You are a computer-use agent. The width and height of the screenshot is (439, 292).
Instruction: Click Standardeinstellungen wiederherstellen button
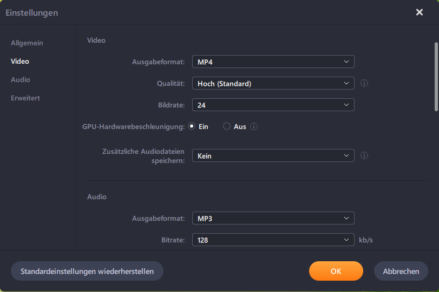click(87, 271)
